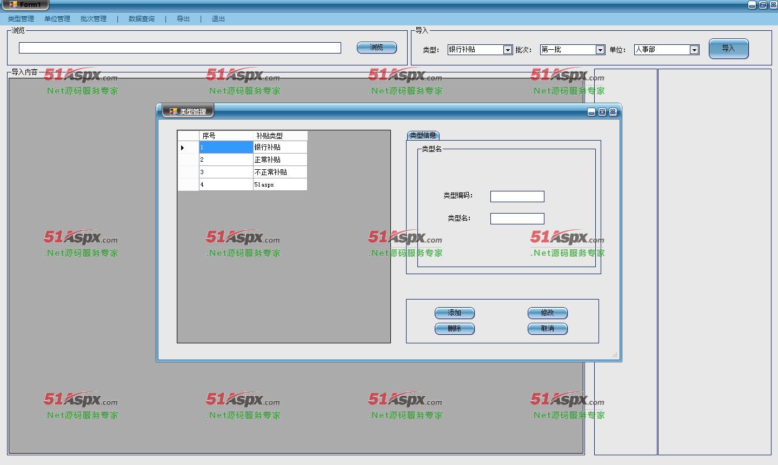
Task: Click the 退出 menu item
Action: coord(218,19)
